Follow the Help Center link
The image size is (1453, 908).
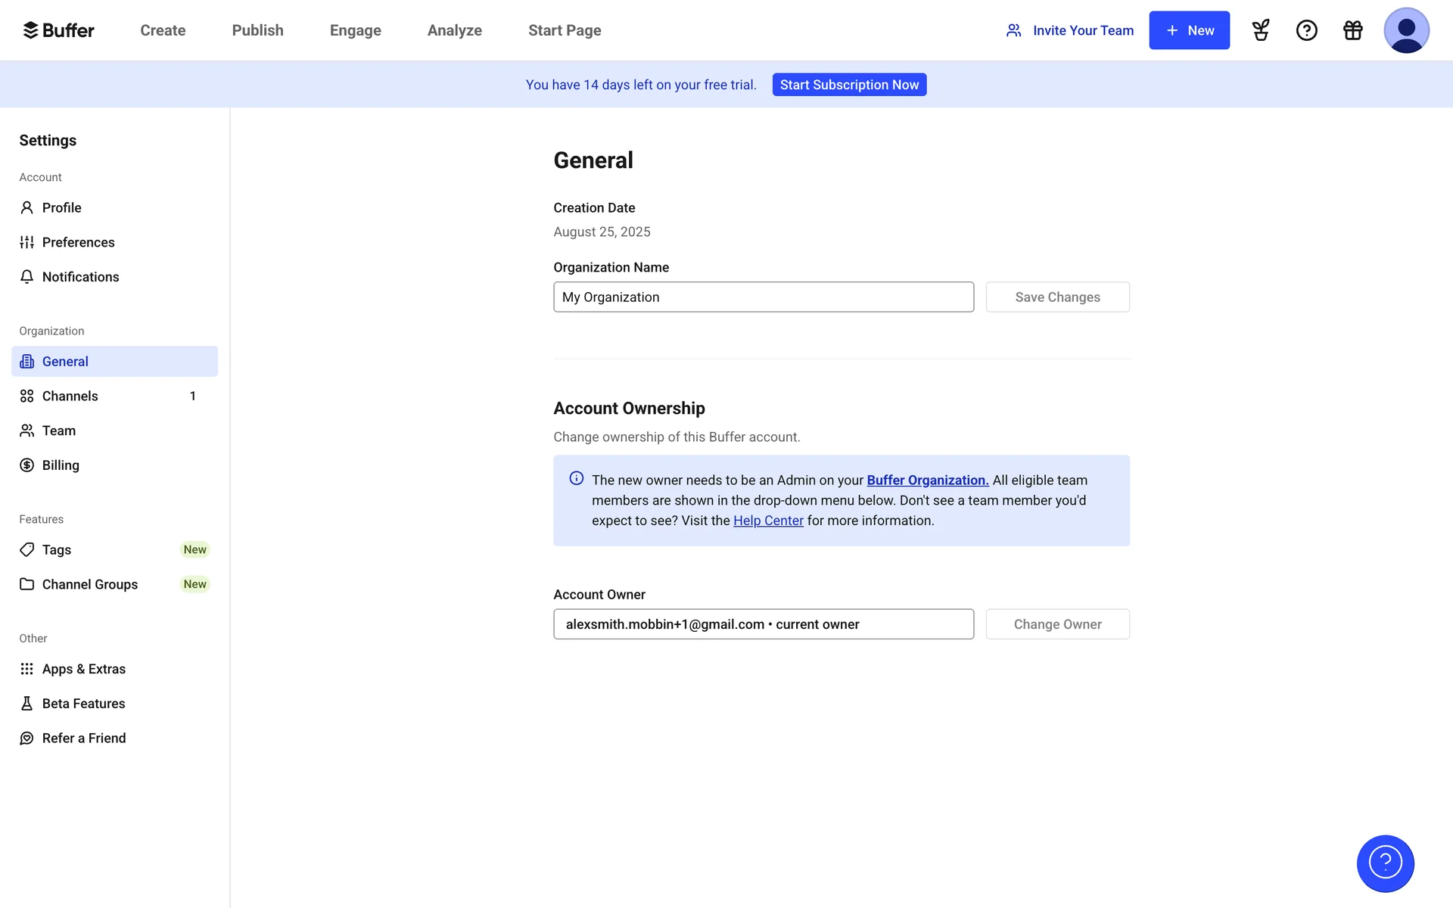(x=768, y=521)
